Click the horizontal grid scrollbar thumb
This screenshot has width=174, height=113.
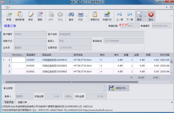point(72,82)
